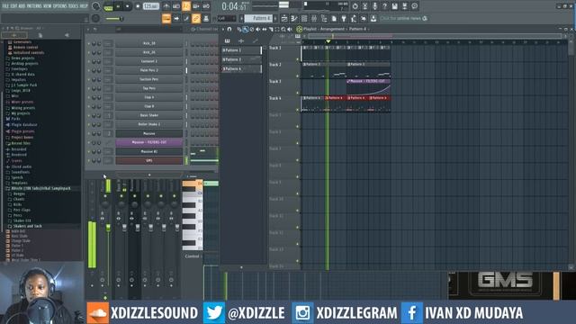
Task: Open the VIEW menu
Action: (x=48, y=6)
